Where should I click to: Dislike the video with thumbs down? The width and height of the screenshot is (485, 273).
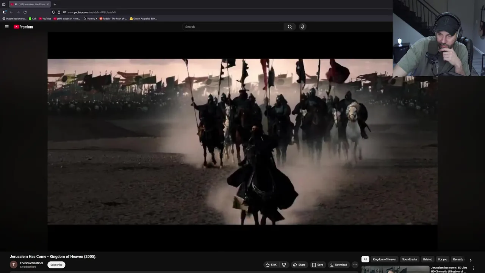point(284,265)
